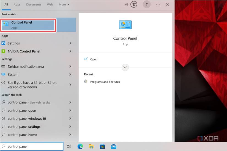
Task: Select the NVIDIA Control Panel result
Action: pos(38,51)
